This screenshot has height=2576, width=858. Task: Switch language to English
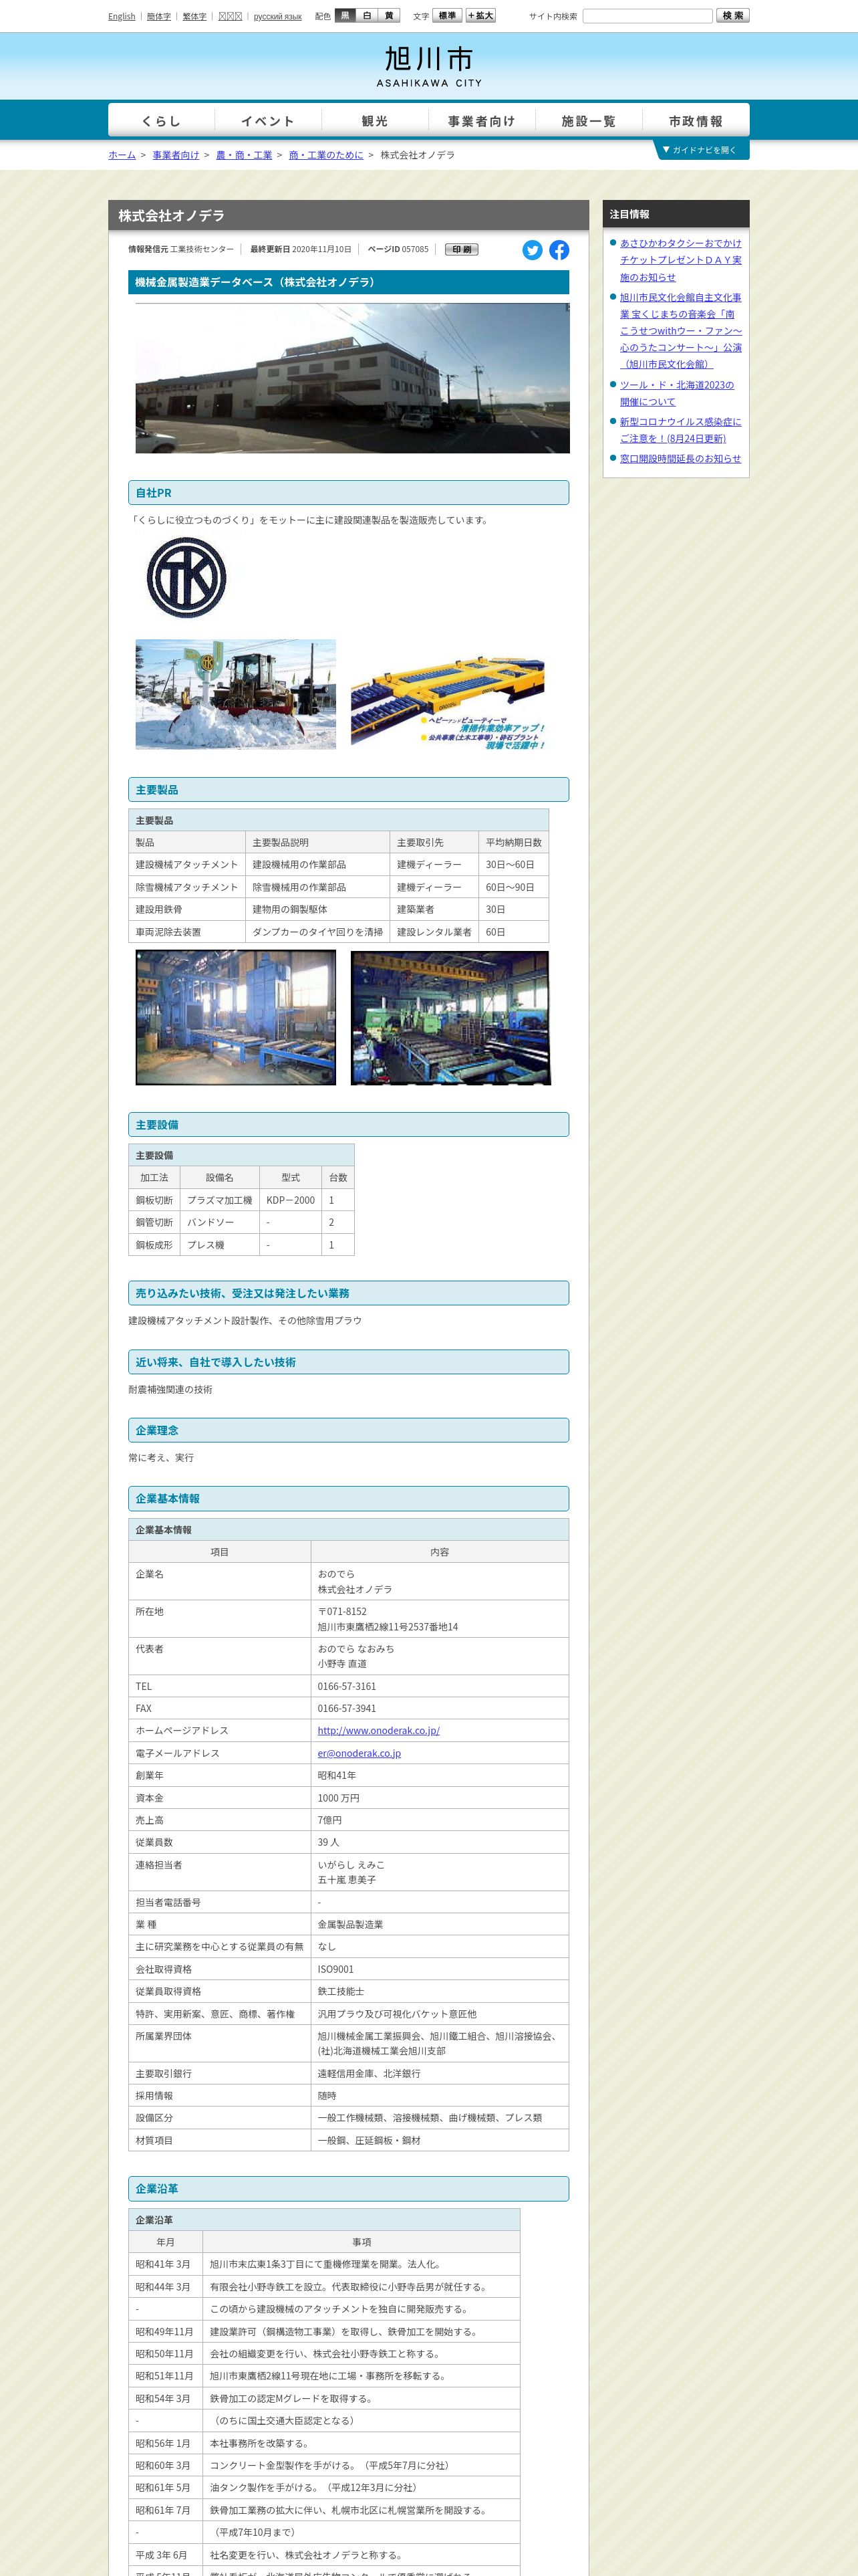(122, 17)
